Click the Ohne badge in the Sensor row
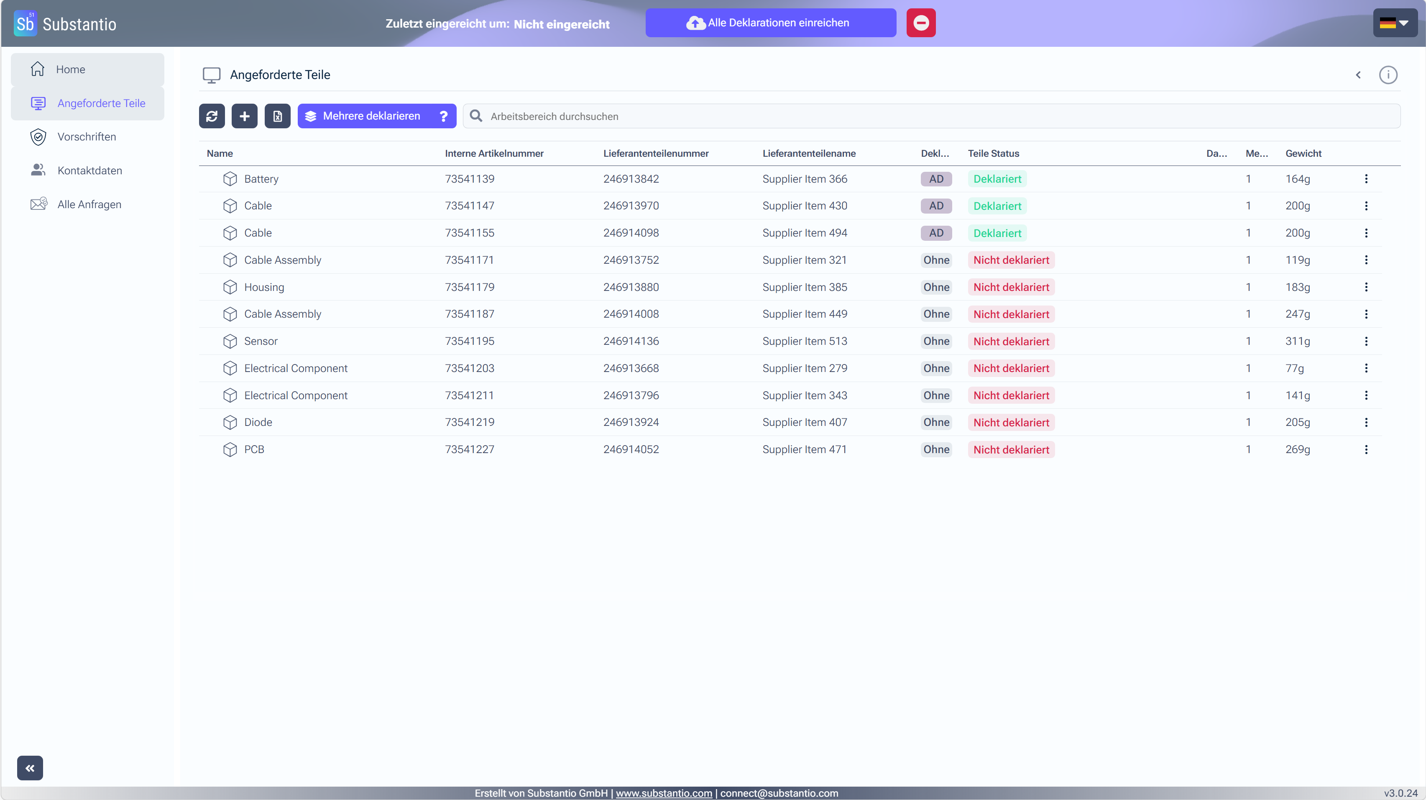 coord(936,341)
